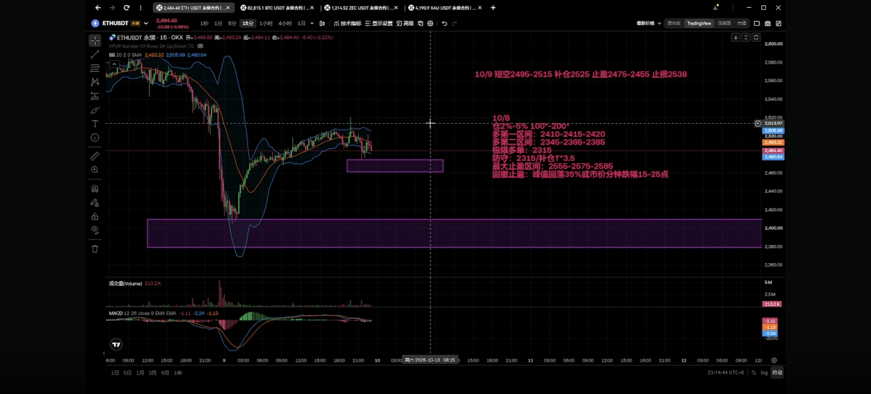871x394 pixels.
Task: Select the brush drawing tool
Action: point(95,110)
